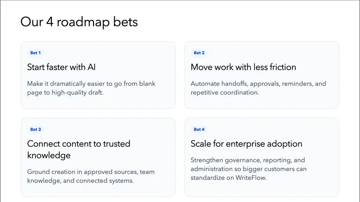360x202 pixels.
Task: Select the "Bet 2" badge label
Action: [199, 53]
